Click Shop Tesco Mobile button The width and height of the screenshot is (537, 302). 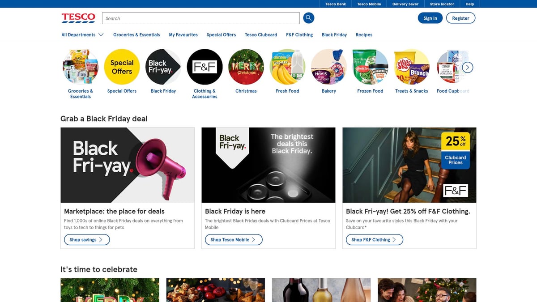coord(232,240)
